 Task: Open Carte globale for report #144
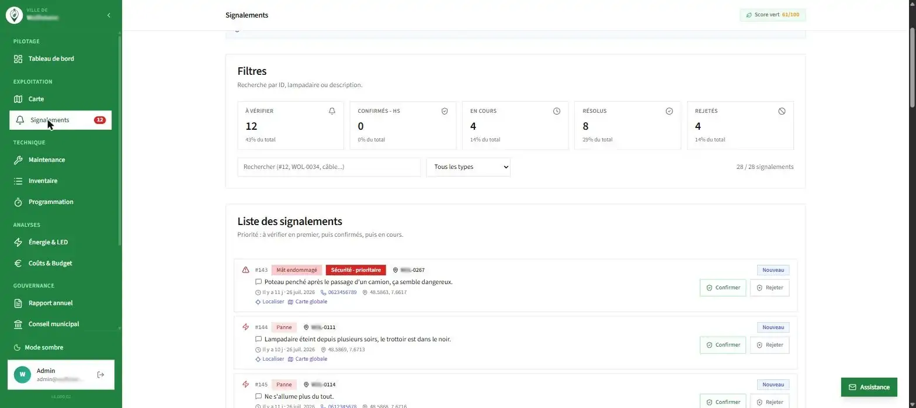(x=307, y=359)
